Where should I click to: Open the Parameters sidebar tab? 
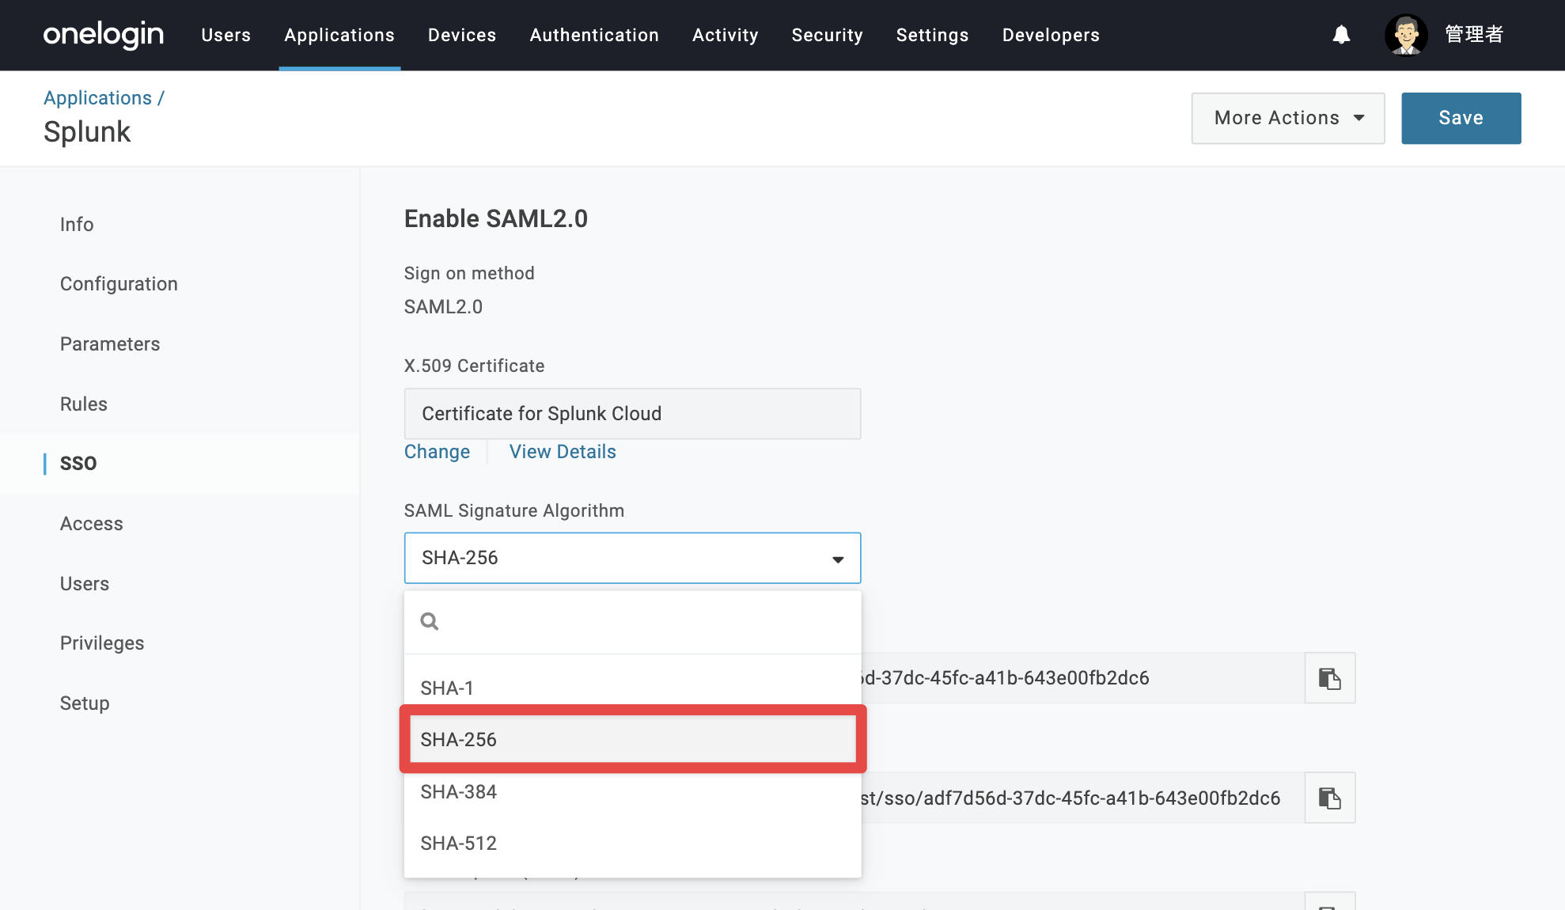pyautogui.click(x=110, y=344)
